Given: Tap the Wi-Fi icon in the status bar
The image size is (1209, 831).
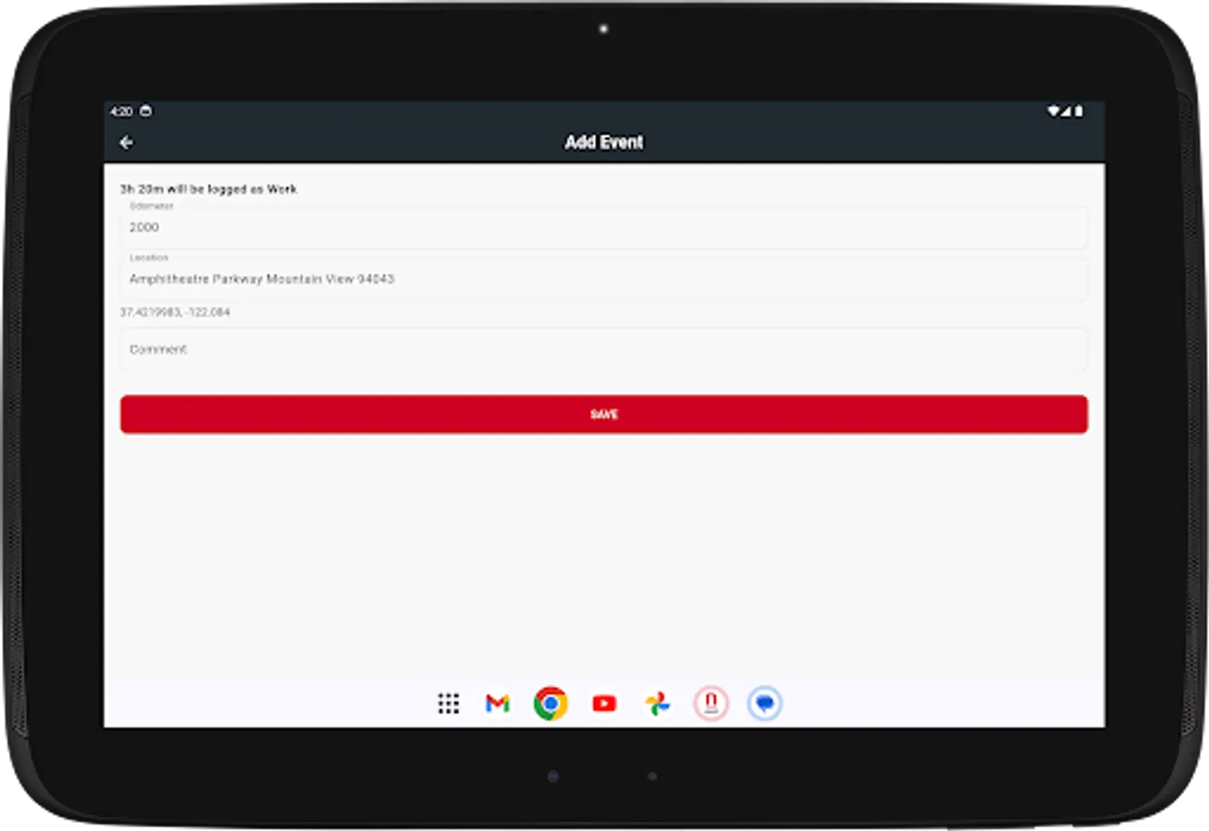Looking at the screenshot, I should click(1053, 110).
